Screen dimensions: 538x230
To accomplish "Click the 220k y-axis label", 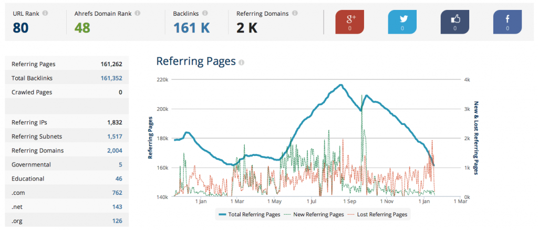I will (x=162, y=79).
